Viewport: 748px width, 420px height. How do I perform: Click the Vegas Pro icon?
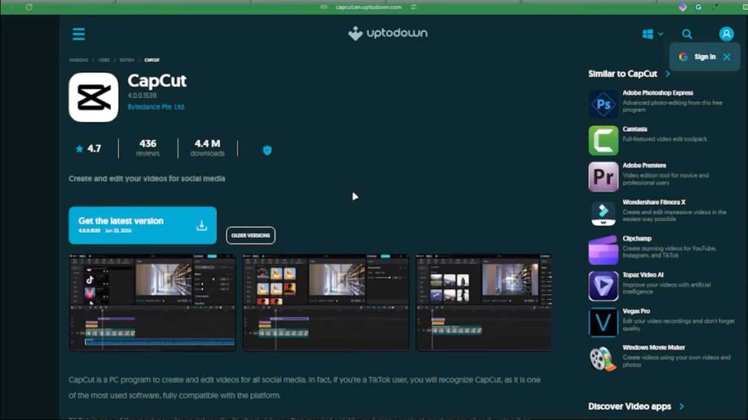[603, 323]
